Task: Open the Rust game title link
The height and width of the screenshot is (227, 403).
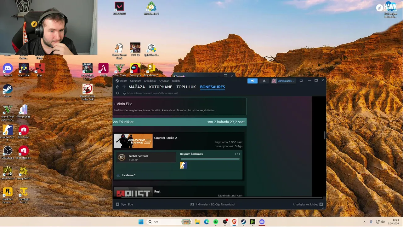Action: (x=157, y=191)
